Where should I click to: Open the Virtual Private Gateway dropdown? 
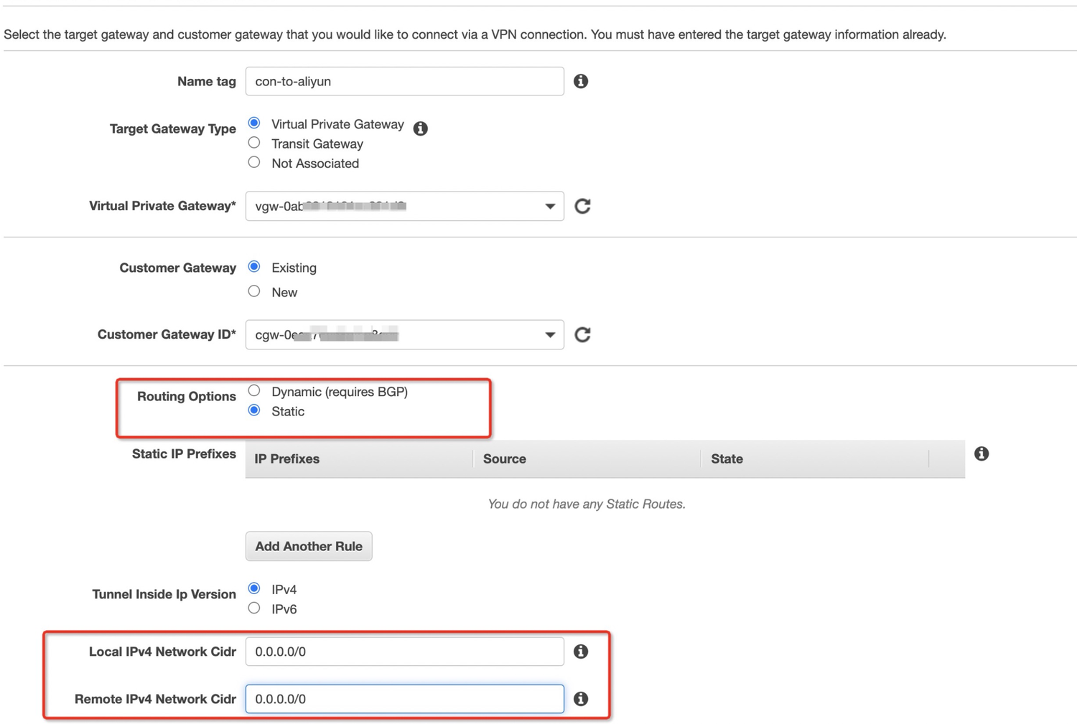pyautogui.click(x=550, y=206)
